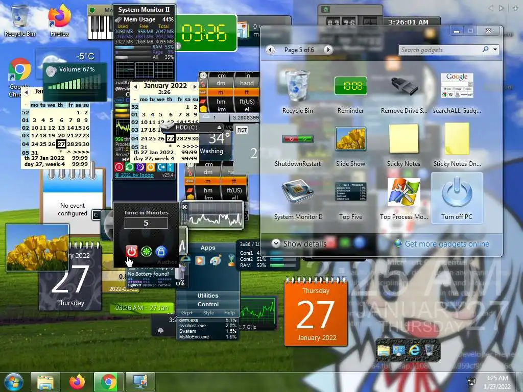
Task: Click blue logoff arrow in System Monitor II
Action: [x=162, y=167]
